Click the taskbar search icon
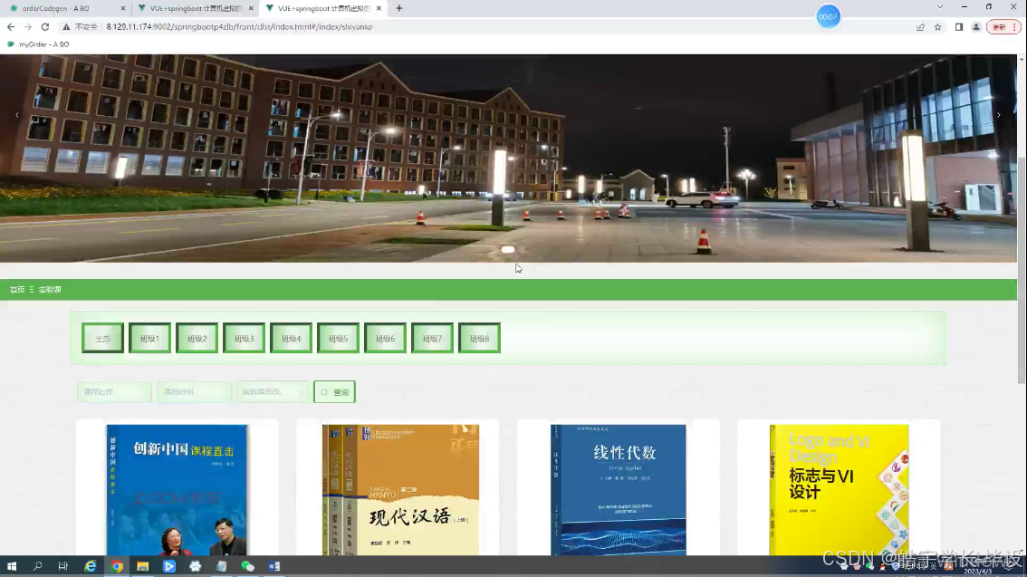This screenshot has width=1027, height=577. pos(35,565)
